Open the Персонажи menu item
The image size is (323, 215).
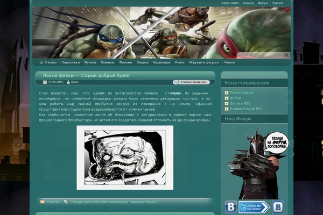(71, 62)
